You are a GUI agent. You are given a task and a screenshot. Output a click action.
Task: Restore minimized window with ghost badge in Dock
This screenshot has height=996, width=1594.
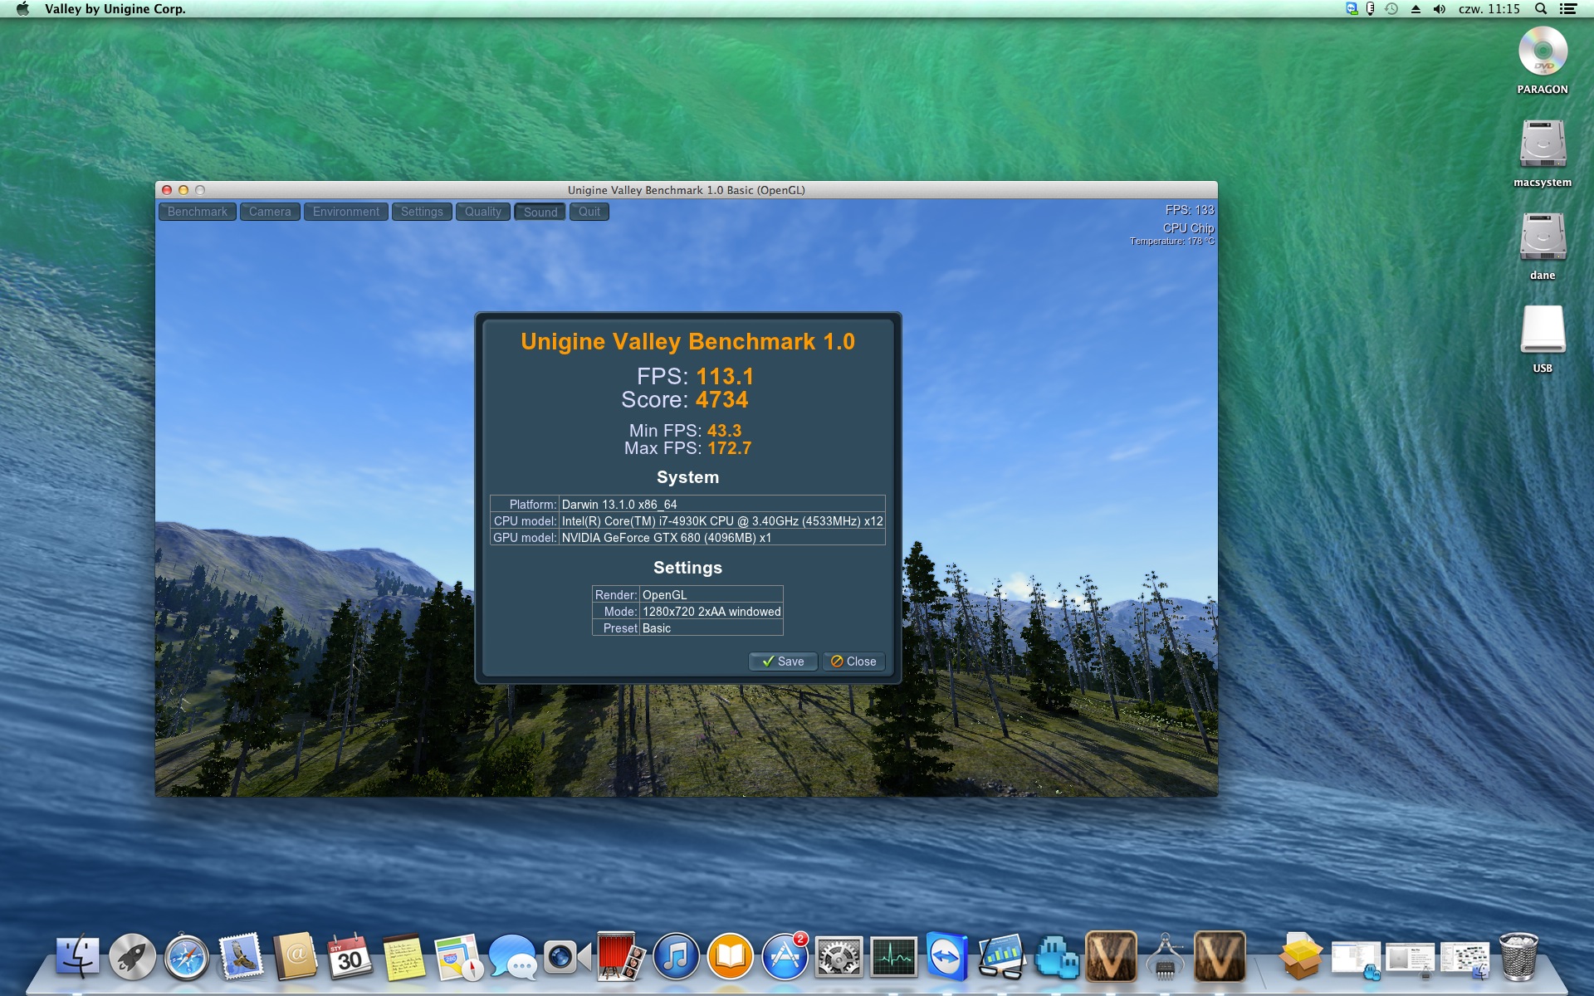[x=1356, y=959]
